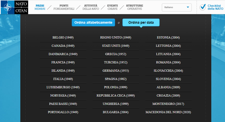Select BULGARIA (2004)
The width and height of the screenshot is (225, 122).
[x=116, y=112]
